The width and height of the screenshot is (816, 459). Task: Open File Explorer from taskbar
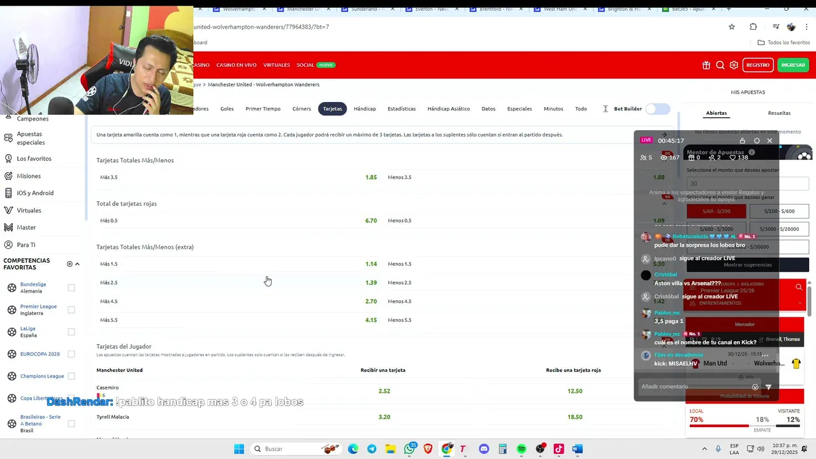click(x=390, y=449)
